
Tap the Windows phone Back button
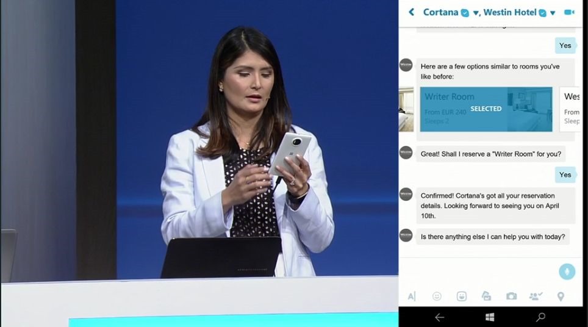point(440,317)
